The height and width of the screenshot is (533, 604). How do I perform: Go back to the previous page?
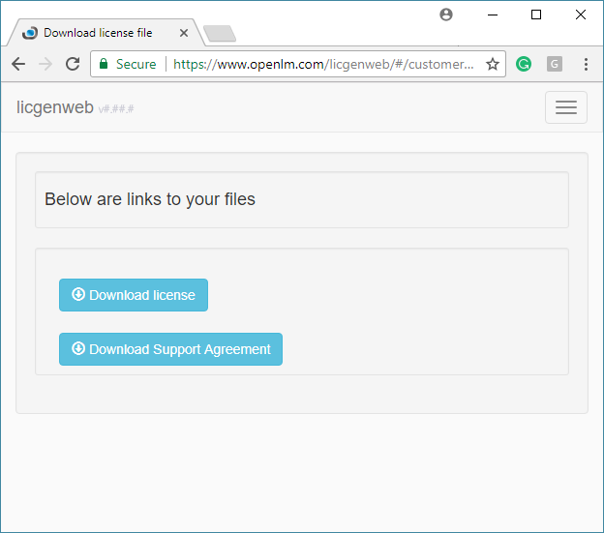tap(18, 64)
